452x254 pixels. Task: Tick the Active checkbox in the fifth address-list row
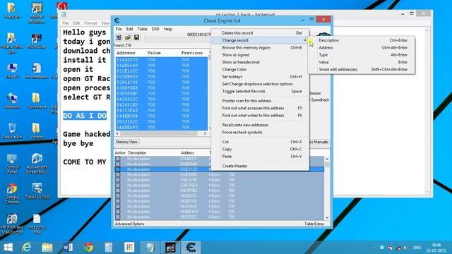click(118, 180)
